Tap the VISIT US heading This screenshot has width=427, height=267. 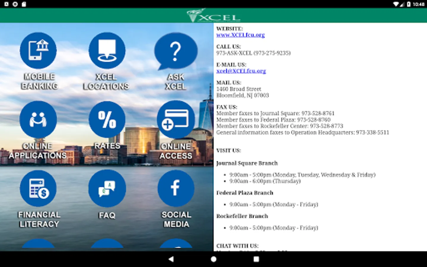[x=228, y=151]
